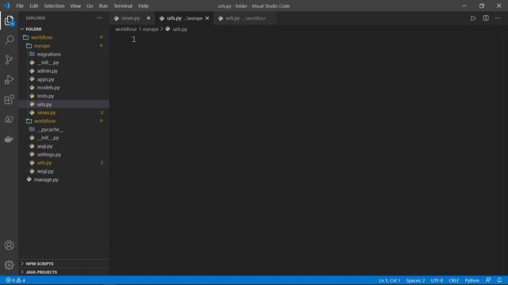Open notifications bell in status bar
Screen dimensions: 508x285
click(x=499, y=280)
